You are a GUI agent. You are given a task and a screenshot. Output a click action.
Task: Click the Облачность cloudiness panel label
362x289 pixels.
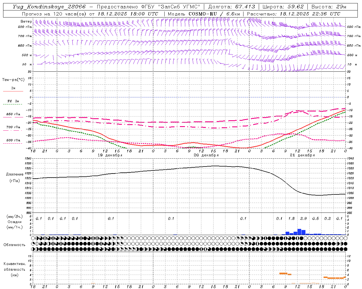tap(14, 245)
